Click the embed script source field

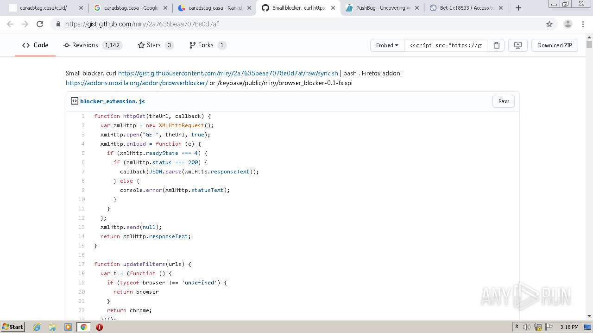(x=446, y=45)
